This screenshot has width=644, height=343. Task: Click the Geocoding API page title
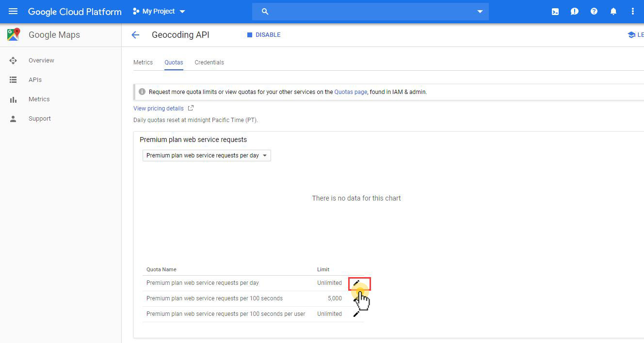(x=180, y=35)
